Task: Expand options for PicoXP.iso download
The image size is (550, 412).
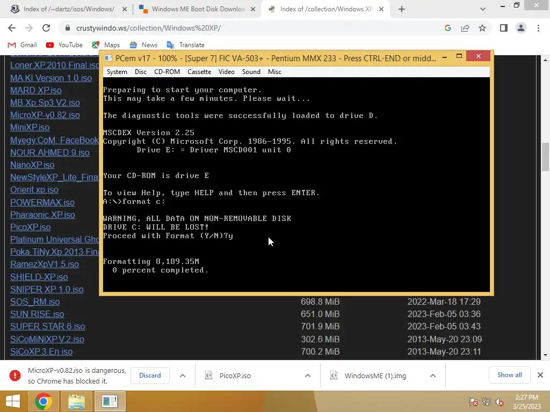Action: pyautogui.click(x=308, y=376)
